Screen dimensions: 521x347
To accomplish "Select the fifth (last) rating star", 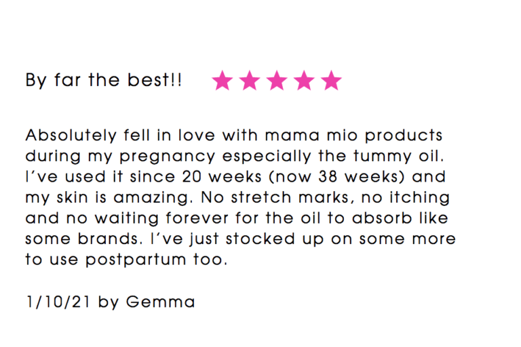I will pyautogui.click(x=331, y=81).
